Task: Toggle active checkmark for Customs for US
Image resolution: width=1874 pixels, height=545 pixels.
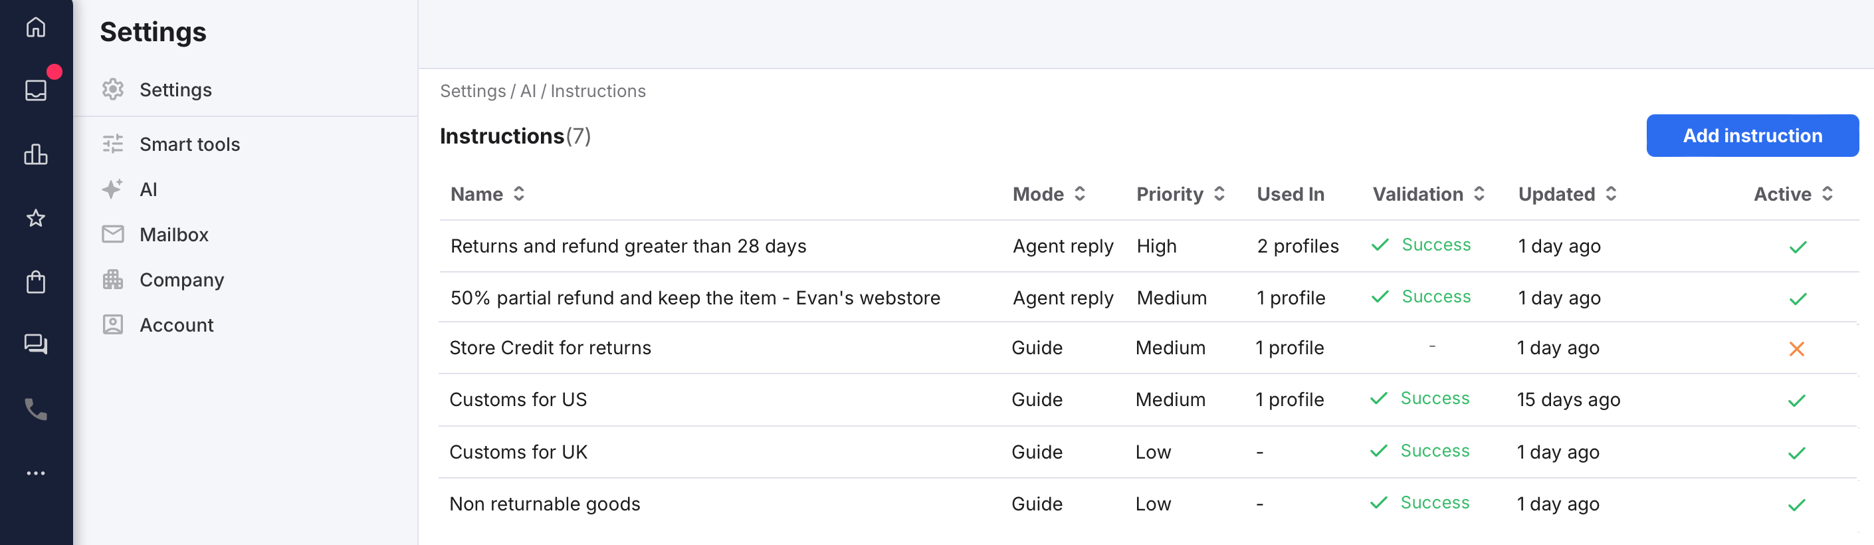Action: 1796,400
